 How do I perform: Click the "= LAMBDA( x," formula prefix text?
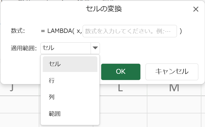(61, 31)
